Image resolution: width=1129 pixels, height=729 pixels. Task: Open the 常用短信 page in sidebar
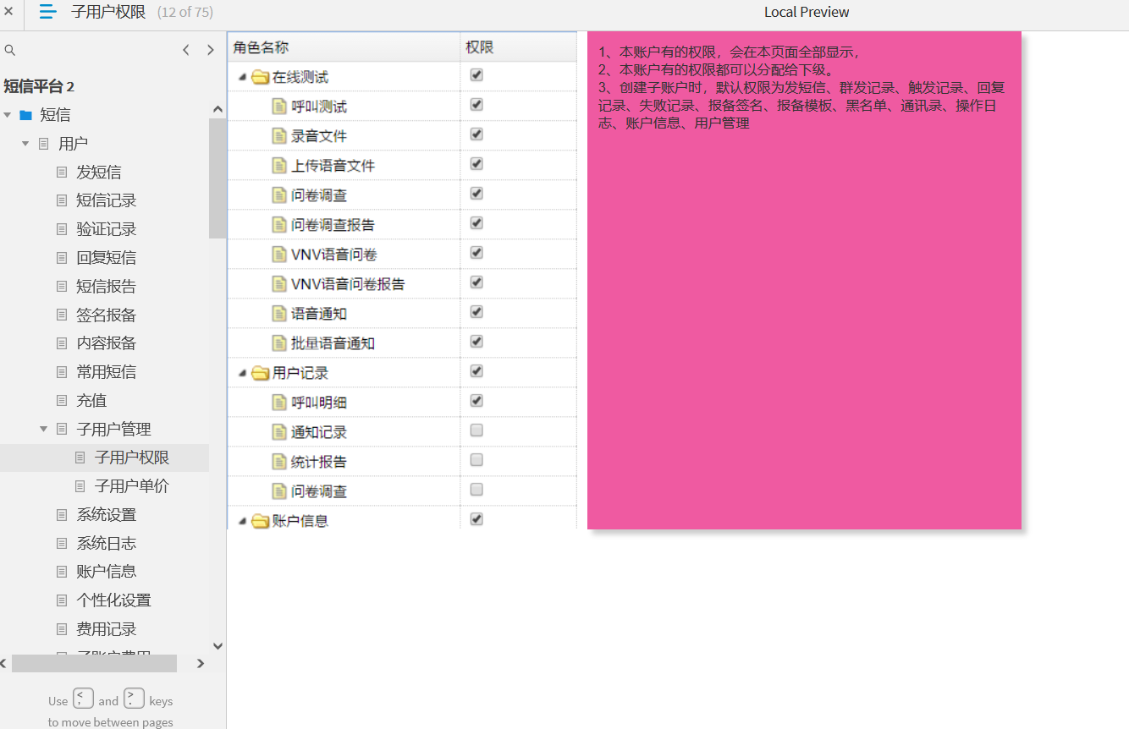click(x=107, y=372)
